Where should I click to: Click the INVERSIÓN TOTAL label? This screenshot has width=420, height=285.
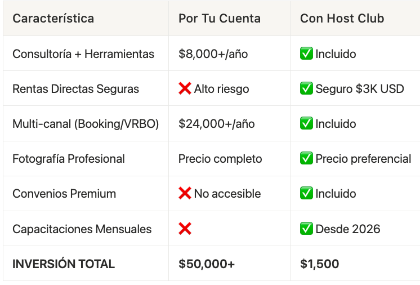point(63,264)
